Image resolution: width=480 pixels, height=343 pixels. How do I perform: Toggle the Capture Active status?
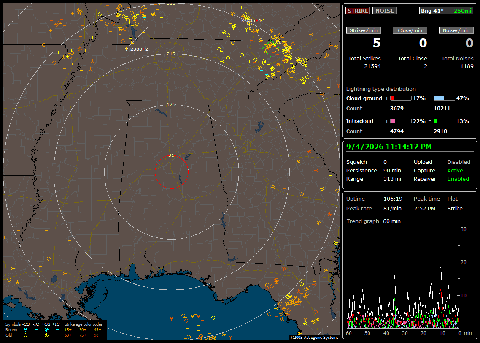(x=455, y=170)
